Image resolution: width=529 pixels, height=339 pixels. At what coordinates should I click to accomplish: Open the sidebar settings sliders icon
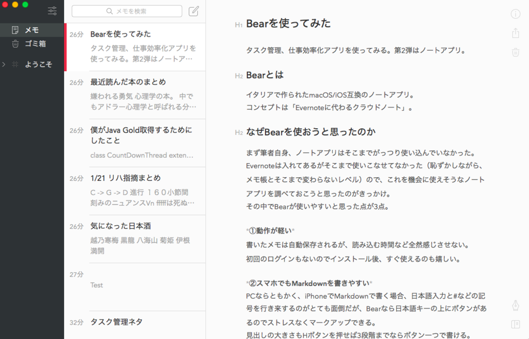pos(52,11)
